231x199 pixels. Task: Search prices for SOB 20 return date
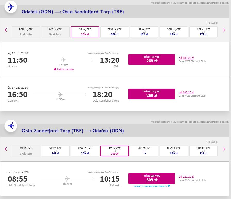(x=144, y=151)
